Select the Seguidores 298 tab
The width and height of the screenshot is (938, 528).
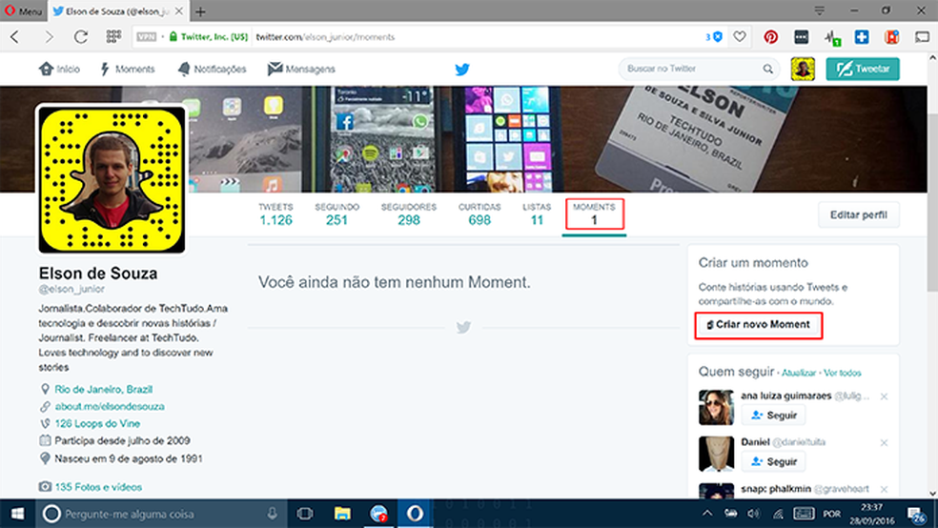point(409,214)
